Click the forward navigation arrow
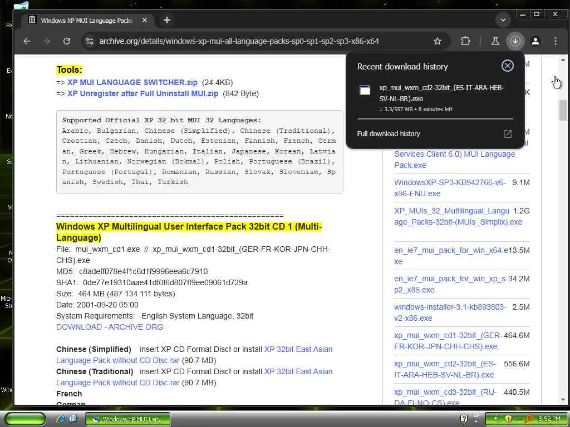This screenshot has height=427, width=570. pos(47,41)
